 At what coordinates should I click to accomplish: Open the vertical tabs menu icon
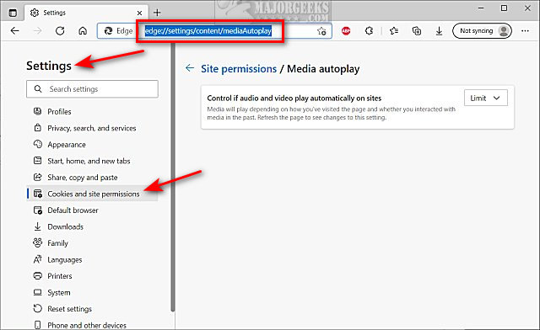click(x=13, y=13)
